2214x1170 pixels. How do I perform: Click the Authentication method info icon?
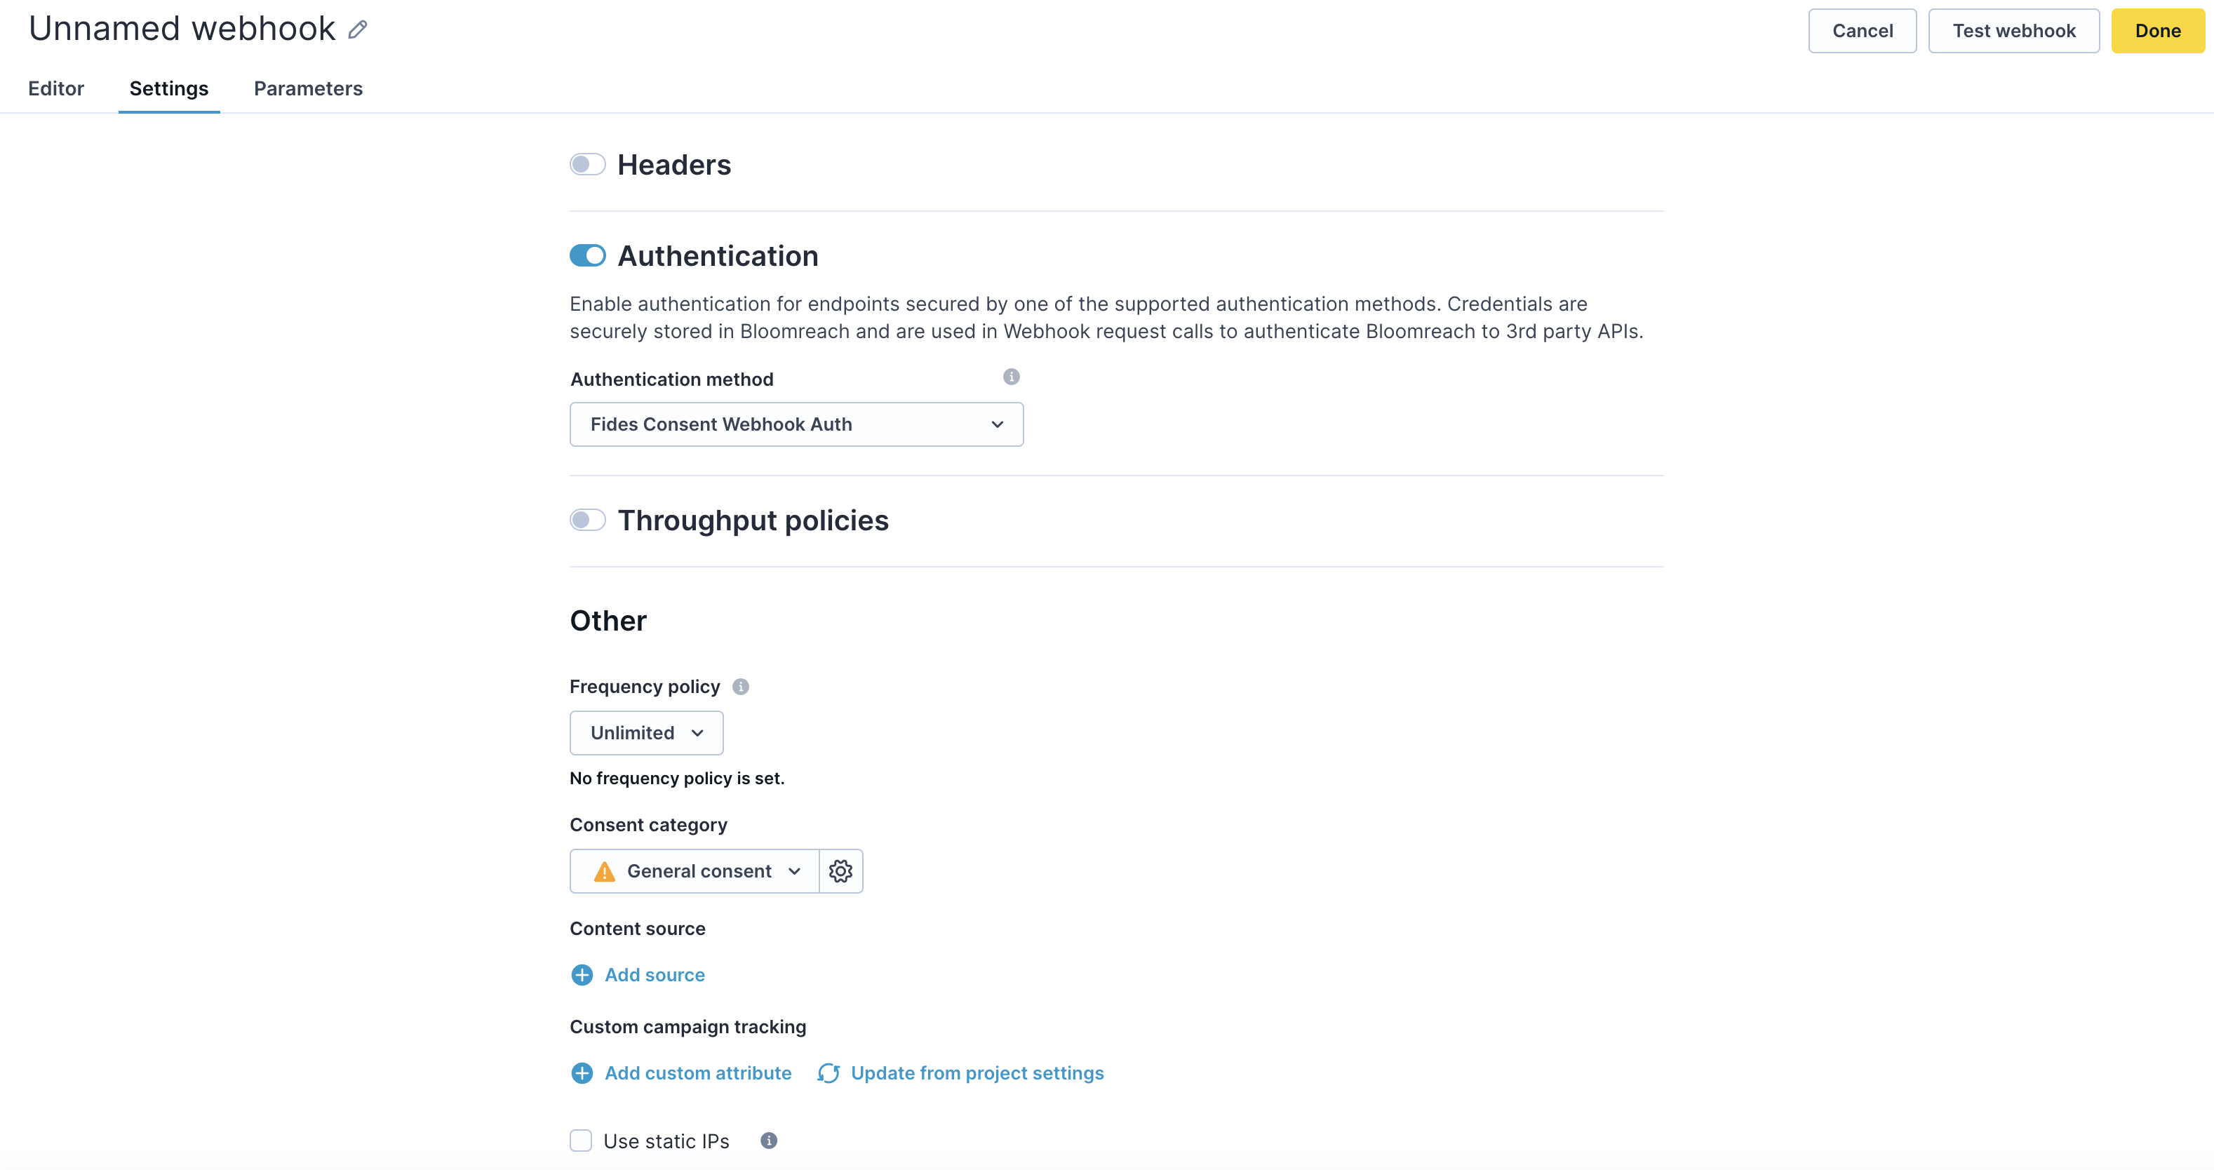[1011, 377]
